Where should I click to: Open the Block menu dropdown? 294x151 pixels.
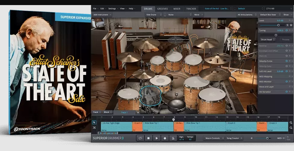tap(108, 112)
